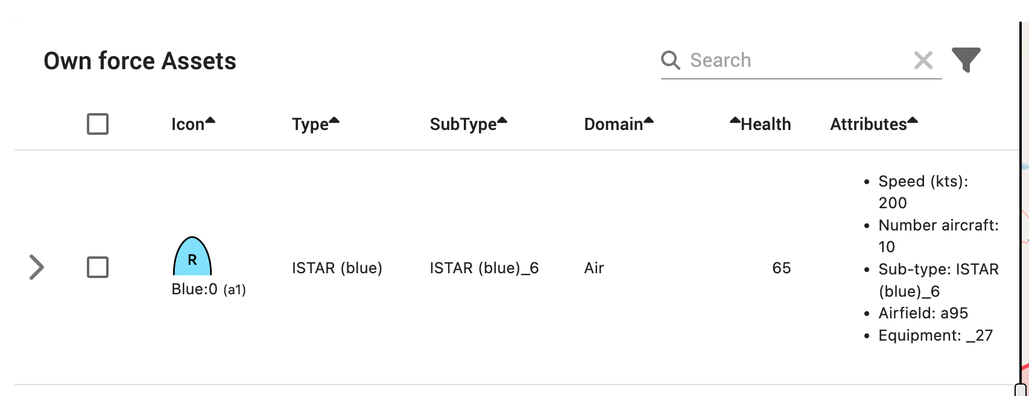Click the Health value 65

click(782, 268)
